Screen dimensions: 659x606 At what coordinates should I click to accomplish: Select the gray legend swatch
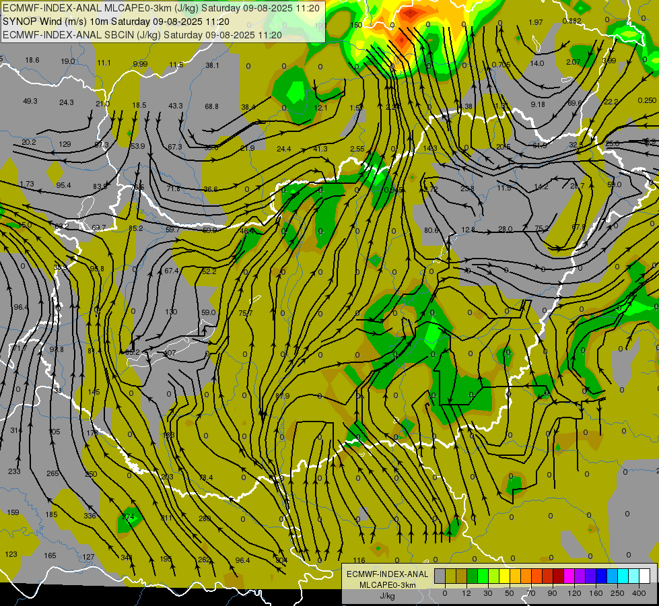tap(440, 576)
